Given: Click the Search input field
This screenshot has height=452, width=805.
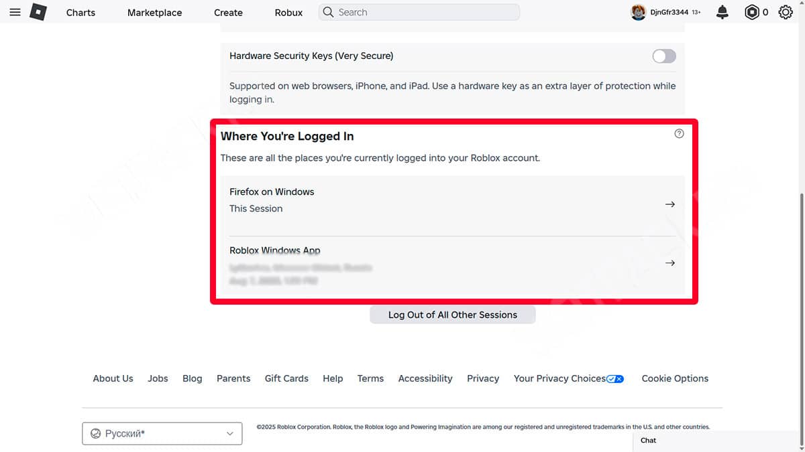Looking at the screenshot, I should point(419,12).
